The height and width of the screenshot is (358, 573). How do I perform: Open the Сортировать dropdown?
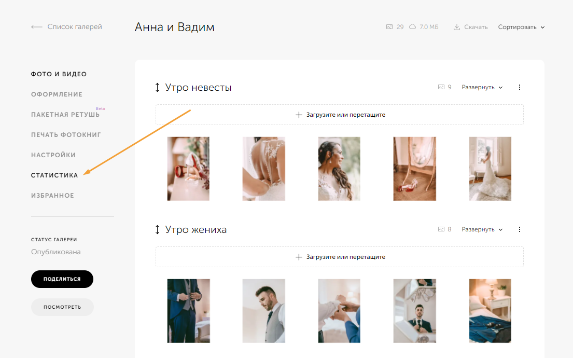[521, 27]
